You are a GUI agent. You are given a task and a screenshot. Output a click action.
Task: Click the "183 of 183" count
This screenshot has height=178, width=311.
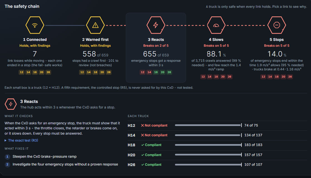tap(253, 145)
